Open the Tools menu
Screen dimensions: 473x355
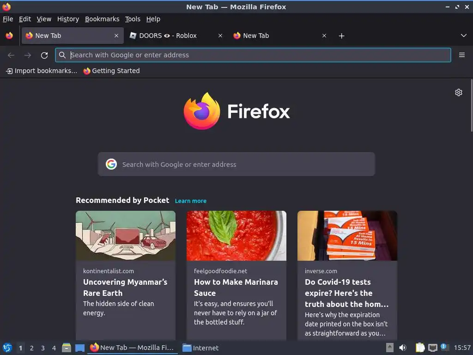coord(133,19)
